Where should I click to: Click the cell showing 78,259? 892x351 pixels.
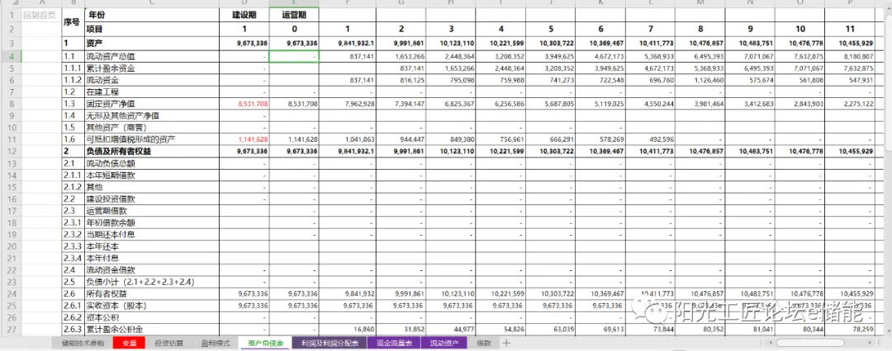point(850,329)
